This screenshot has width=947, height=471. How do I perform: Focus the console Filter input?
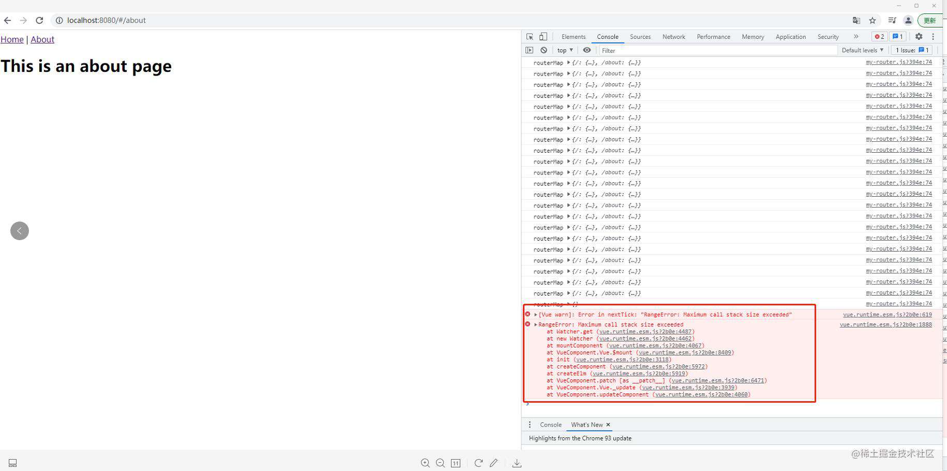pos(718,50)
